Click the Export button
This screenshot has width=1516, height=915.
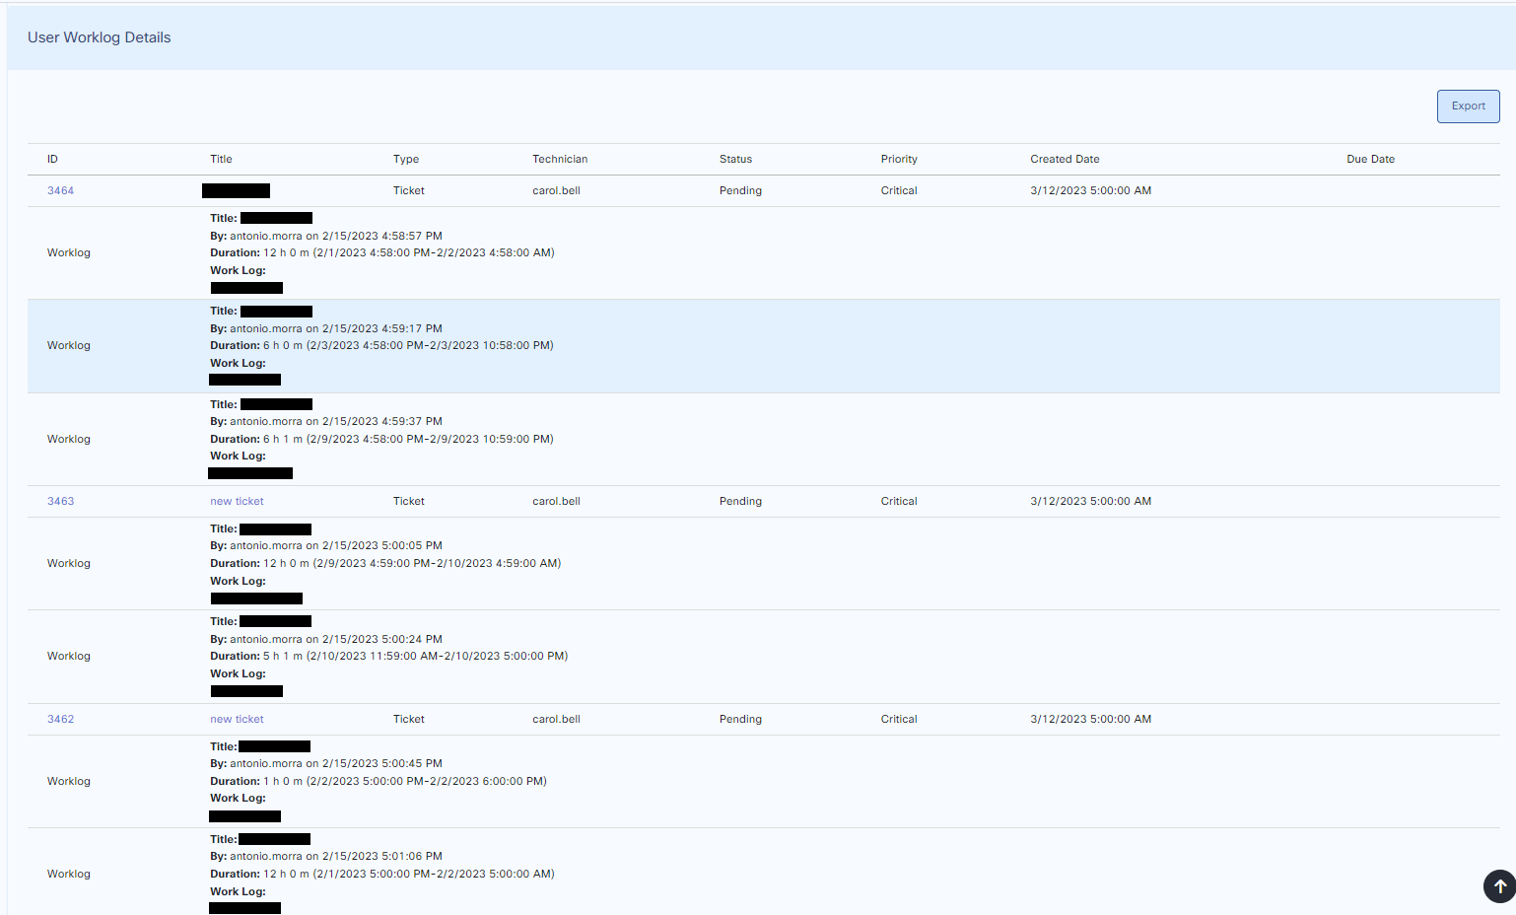1468,106
